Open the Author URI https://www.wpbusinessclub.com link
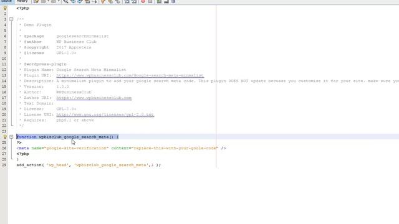Screen dimensions: 399x224 click(94, 98)
